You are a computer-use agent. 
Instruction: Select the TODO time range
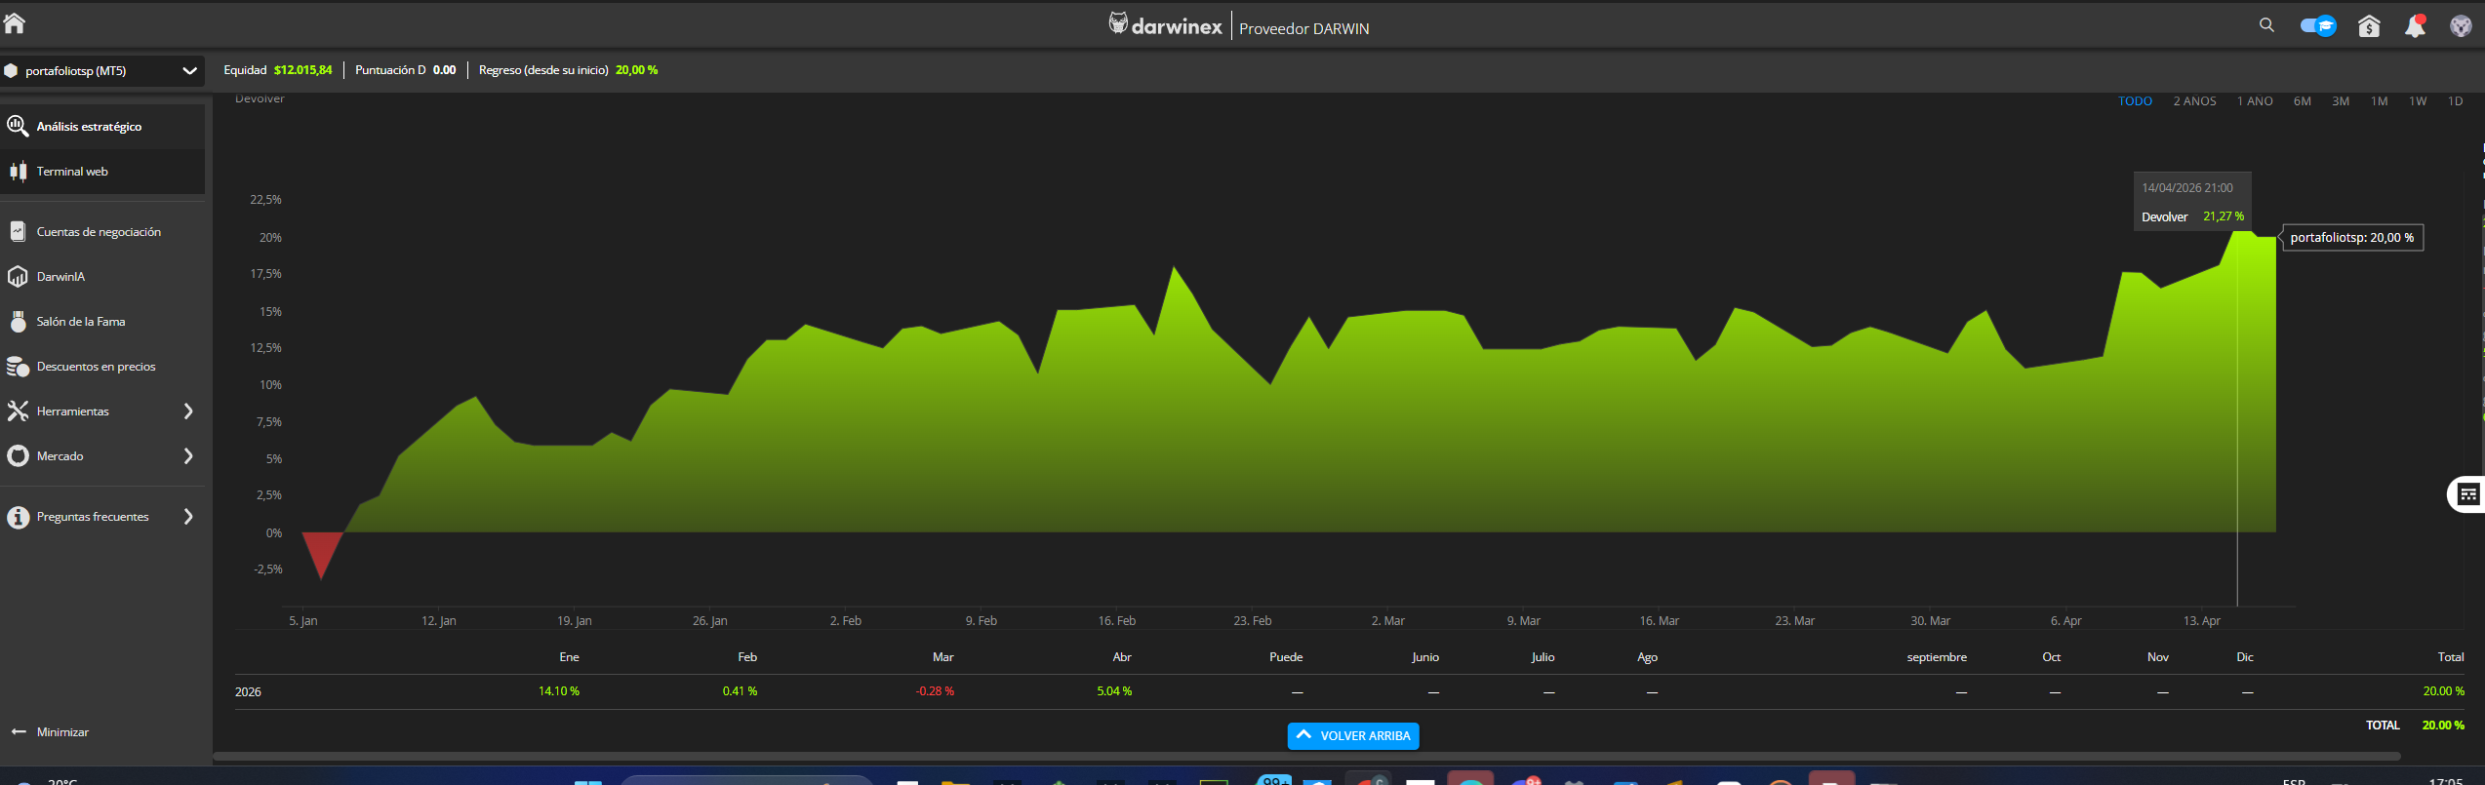(2135, 101)
